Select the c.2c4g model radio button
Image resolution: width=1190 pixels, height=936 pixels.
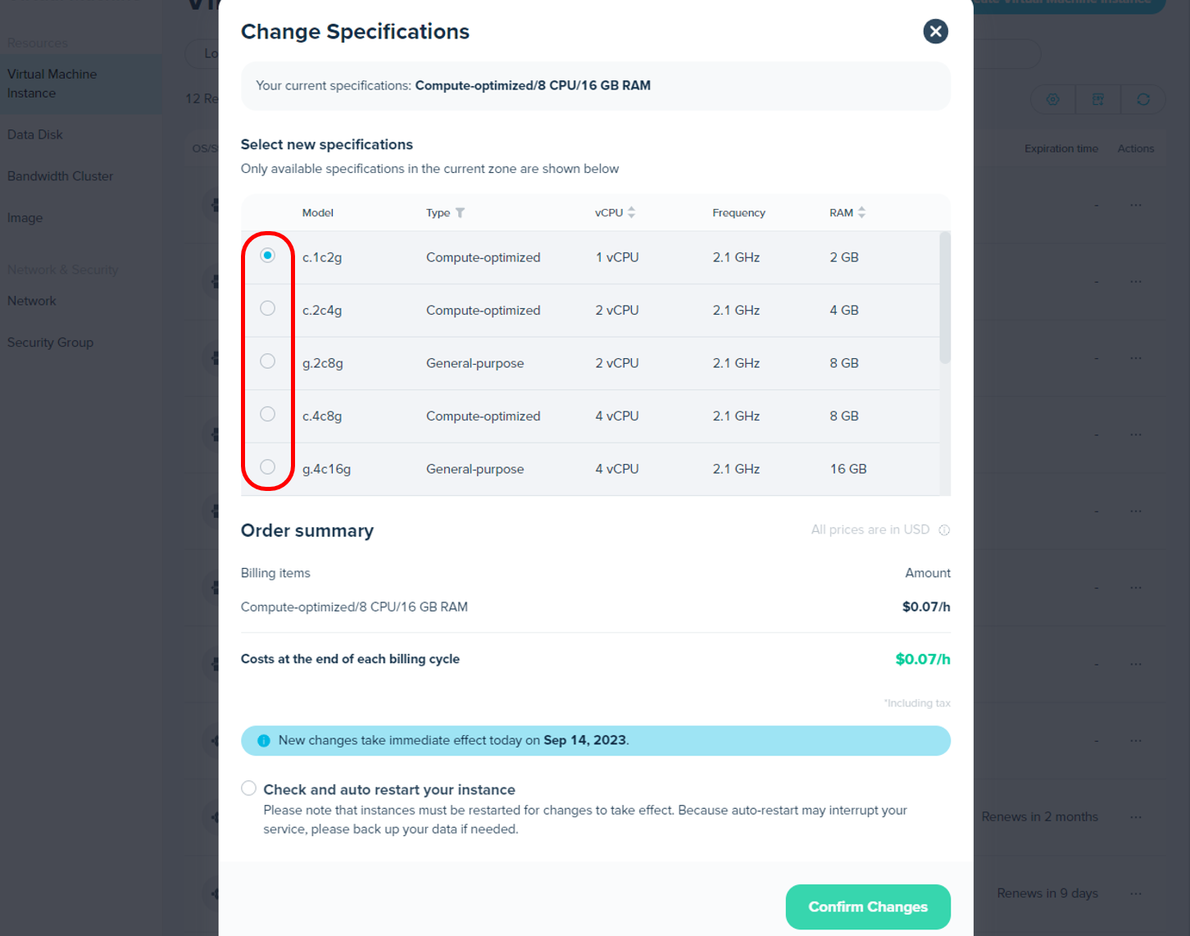(267, 308)
